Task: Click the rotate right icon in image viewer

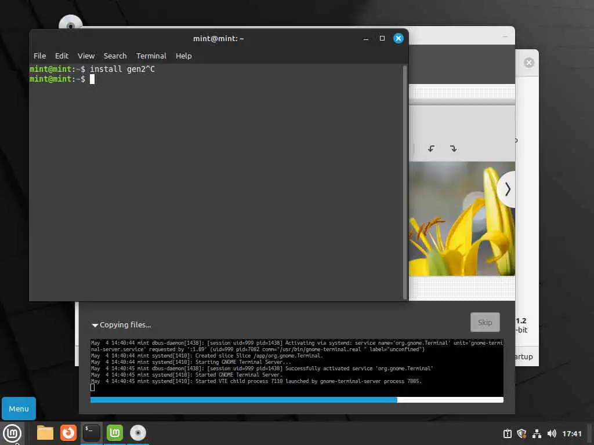Action: [x=453, y=148]
